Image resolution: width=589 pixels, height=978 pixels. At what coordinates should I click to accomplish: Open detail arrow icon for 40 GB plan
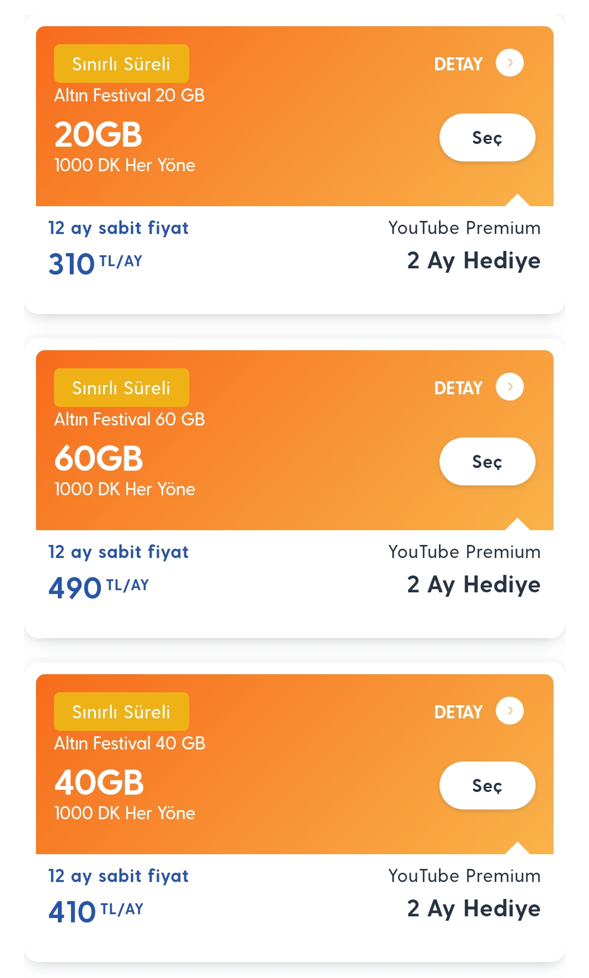click(x=509, y=711)
